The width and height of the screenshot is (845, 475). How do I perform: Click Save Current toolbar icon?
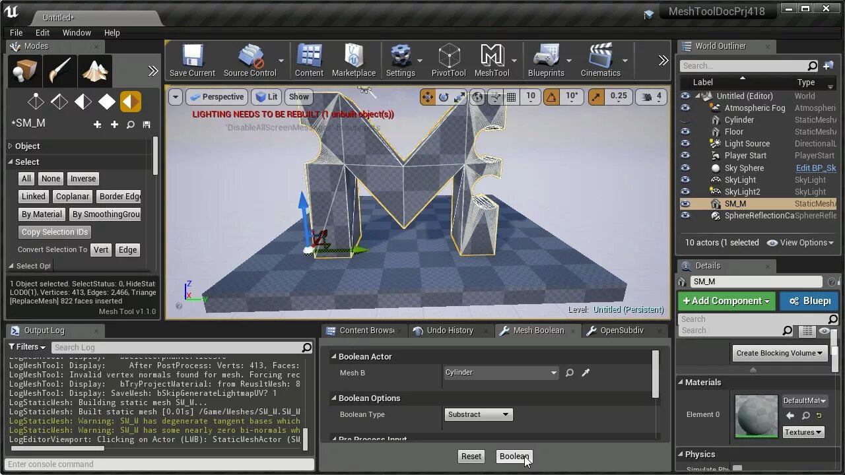[192, 61]
